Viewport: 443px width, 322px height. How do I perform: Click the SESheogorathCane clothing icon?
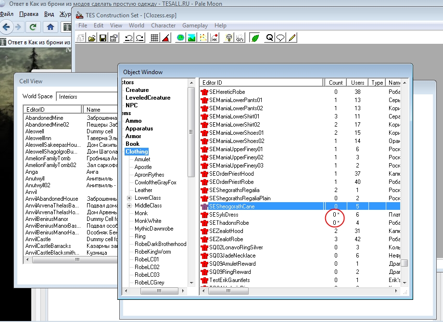[204, 206]
